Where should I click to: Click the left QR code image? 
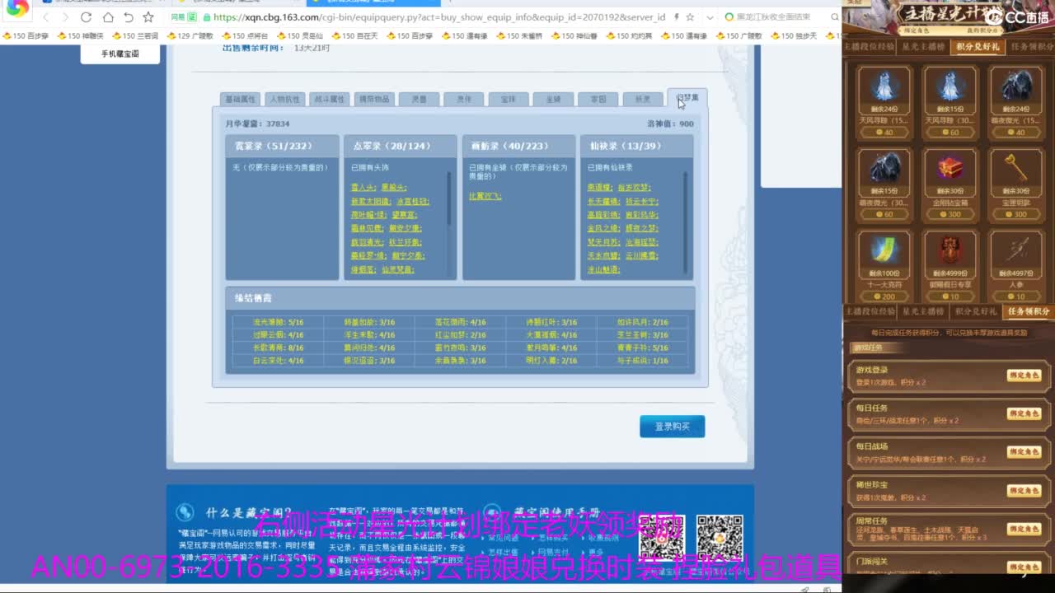(x=663, y=538)
